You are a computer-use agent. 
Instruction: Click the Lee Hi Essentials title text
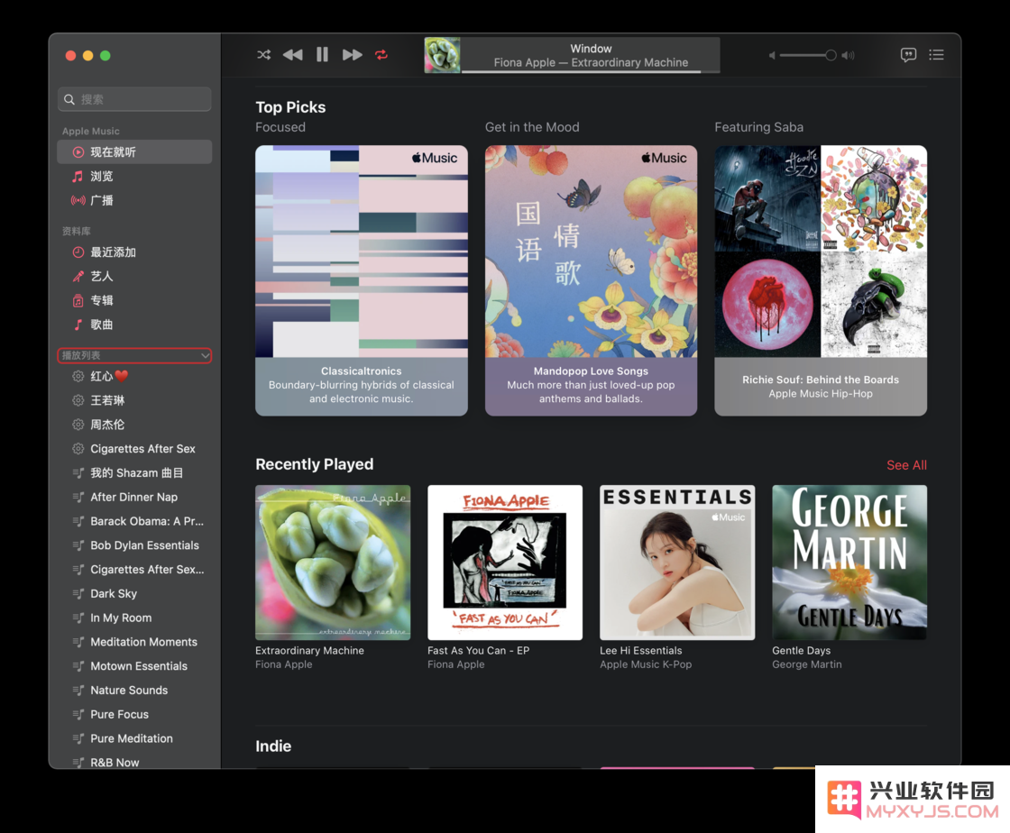click(641, 650)
